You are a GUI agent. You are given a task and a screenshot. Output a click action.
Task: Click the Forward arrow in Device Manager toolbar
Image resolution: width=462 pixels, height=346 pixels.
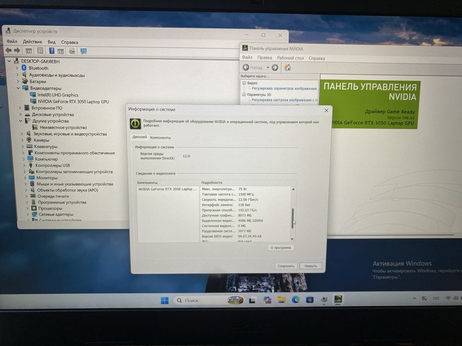[x=17, y=50]
